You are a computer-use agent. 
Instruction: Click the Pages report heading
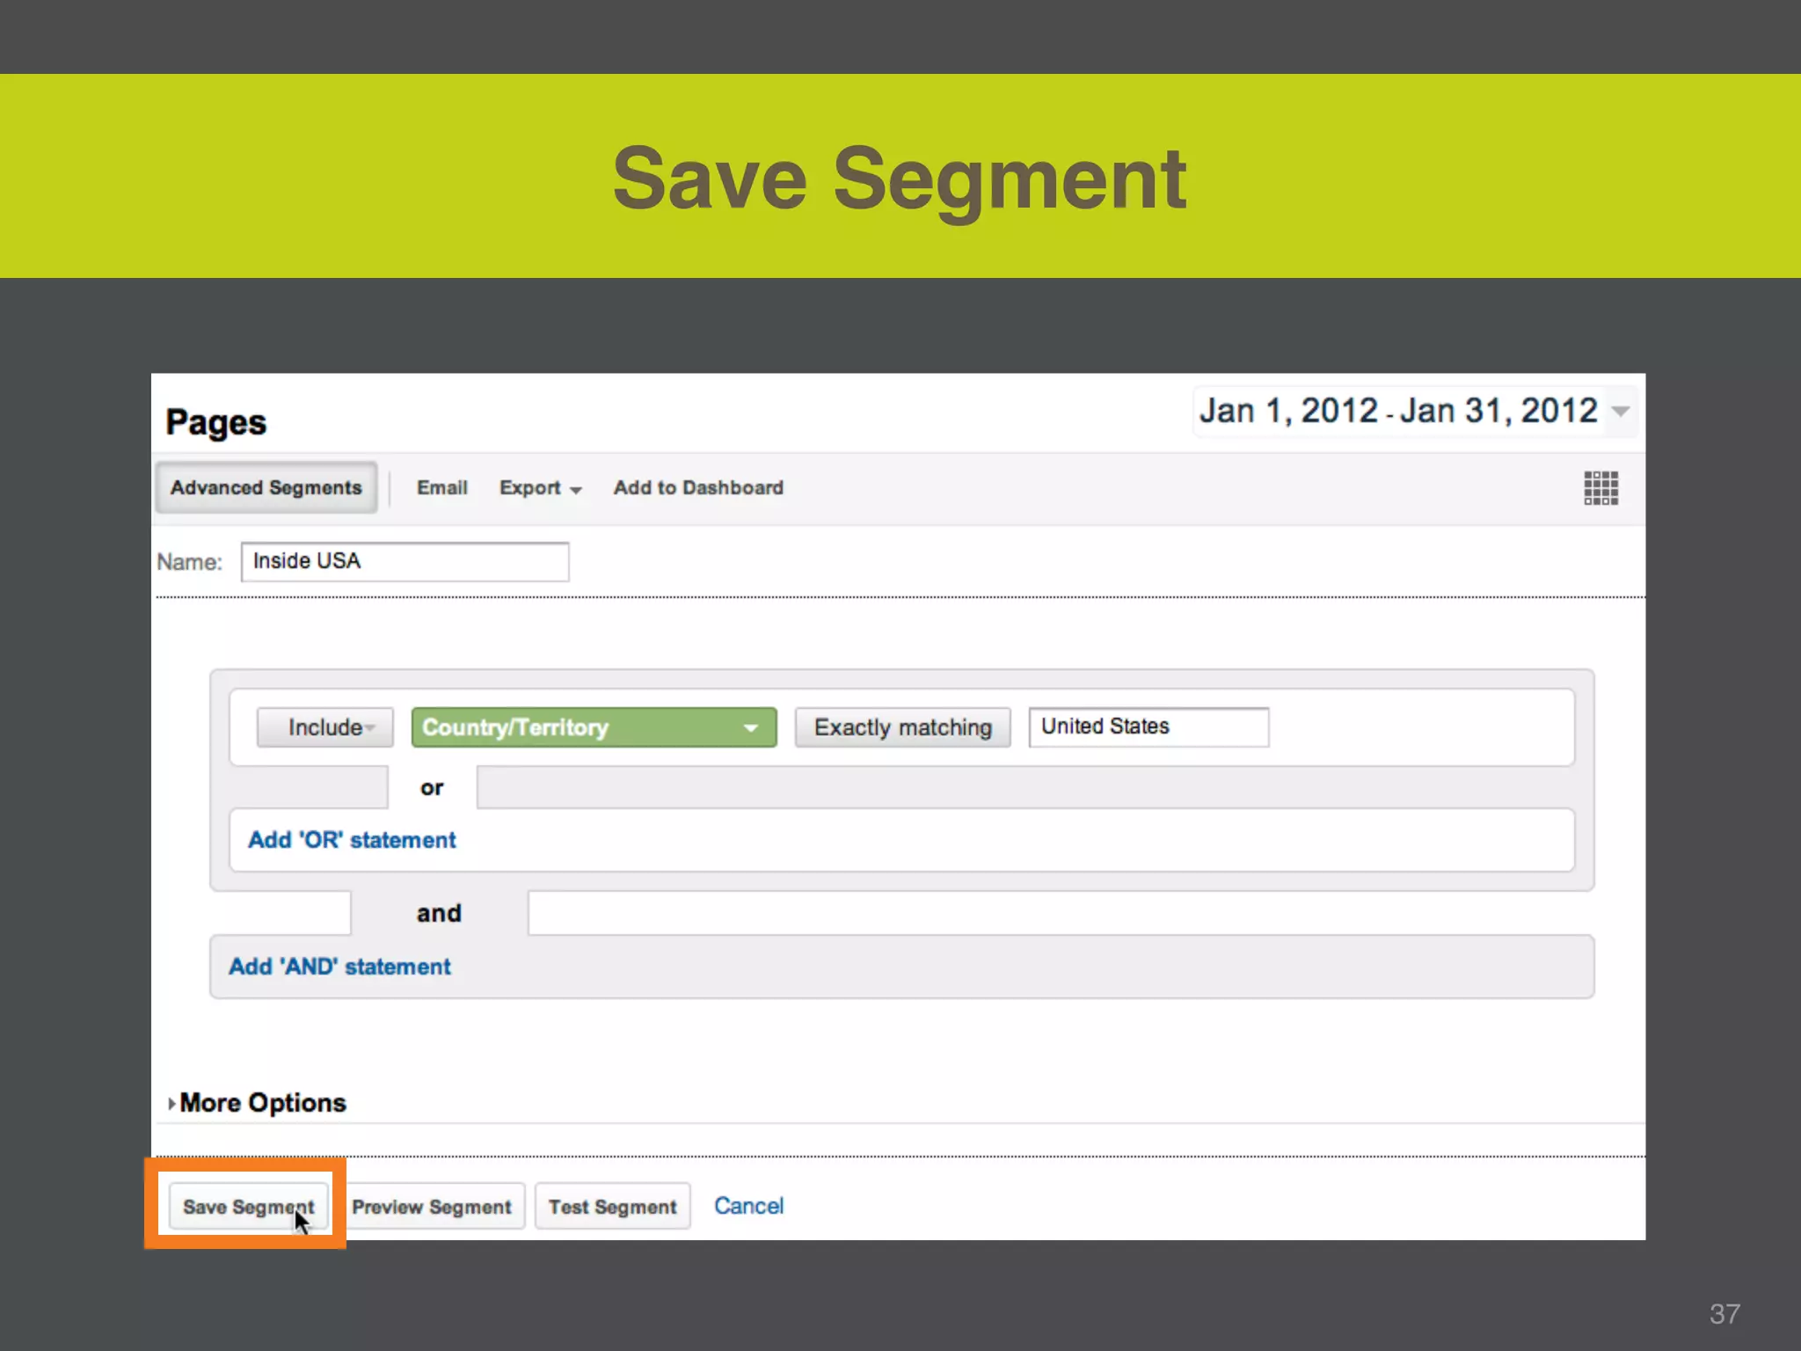216,422
